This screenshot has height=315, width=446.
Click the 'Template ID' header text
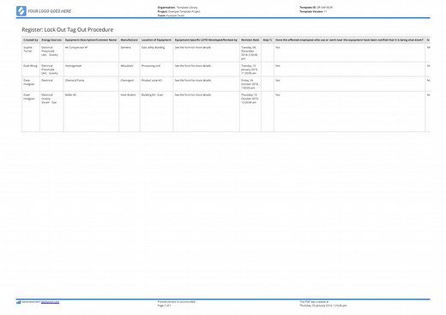(316, 8)
